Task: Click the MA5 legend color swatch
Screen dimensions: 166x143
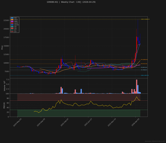Action: coord(12,18)
